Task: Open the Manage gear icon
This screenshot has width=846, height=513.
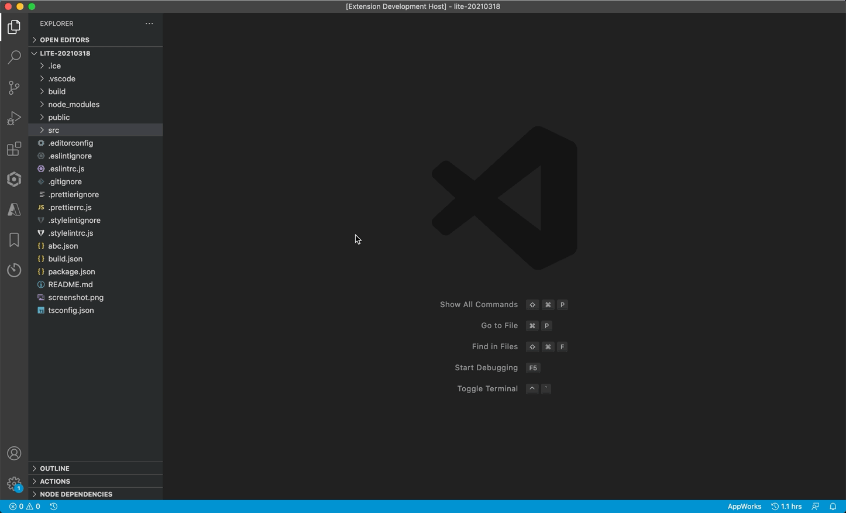Action: click(x=14, y=484)
